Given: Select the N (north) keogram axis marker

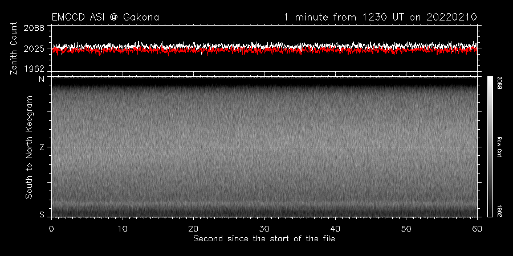Looking at the screenshot, I should [41, 80].
